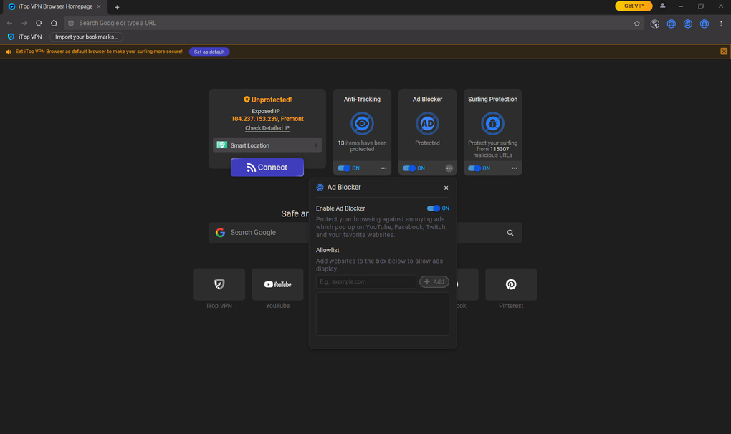The image size is (731, 434).
Task: Open Anti-Tracking more options menu
Action: (383, 168)
